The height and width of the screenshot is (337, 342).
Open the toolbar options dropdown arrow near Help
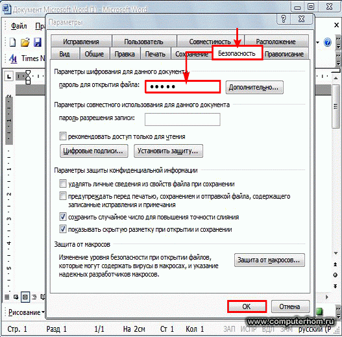tap(318, 42)
